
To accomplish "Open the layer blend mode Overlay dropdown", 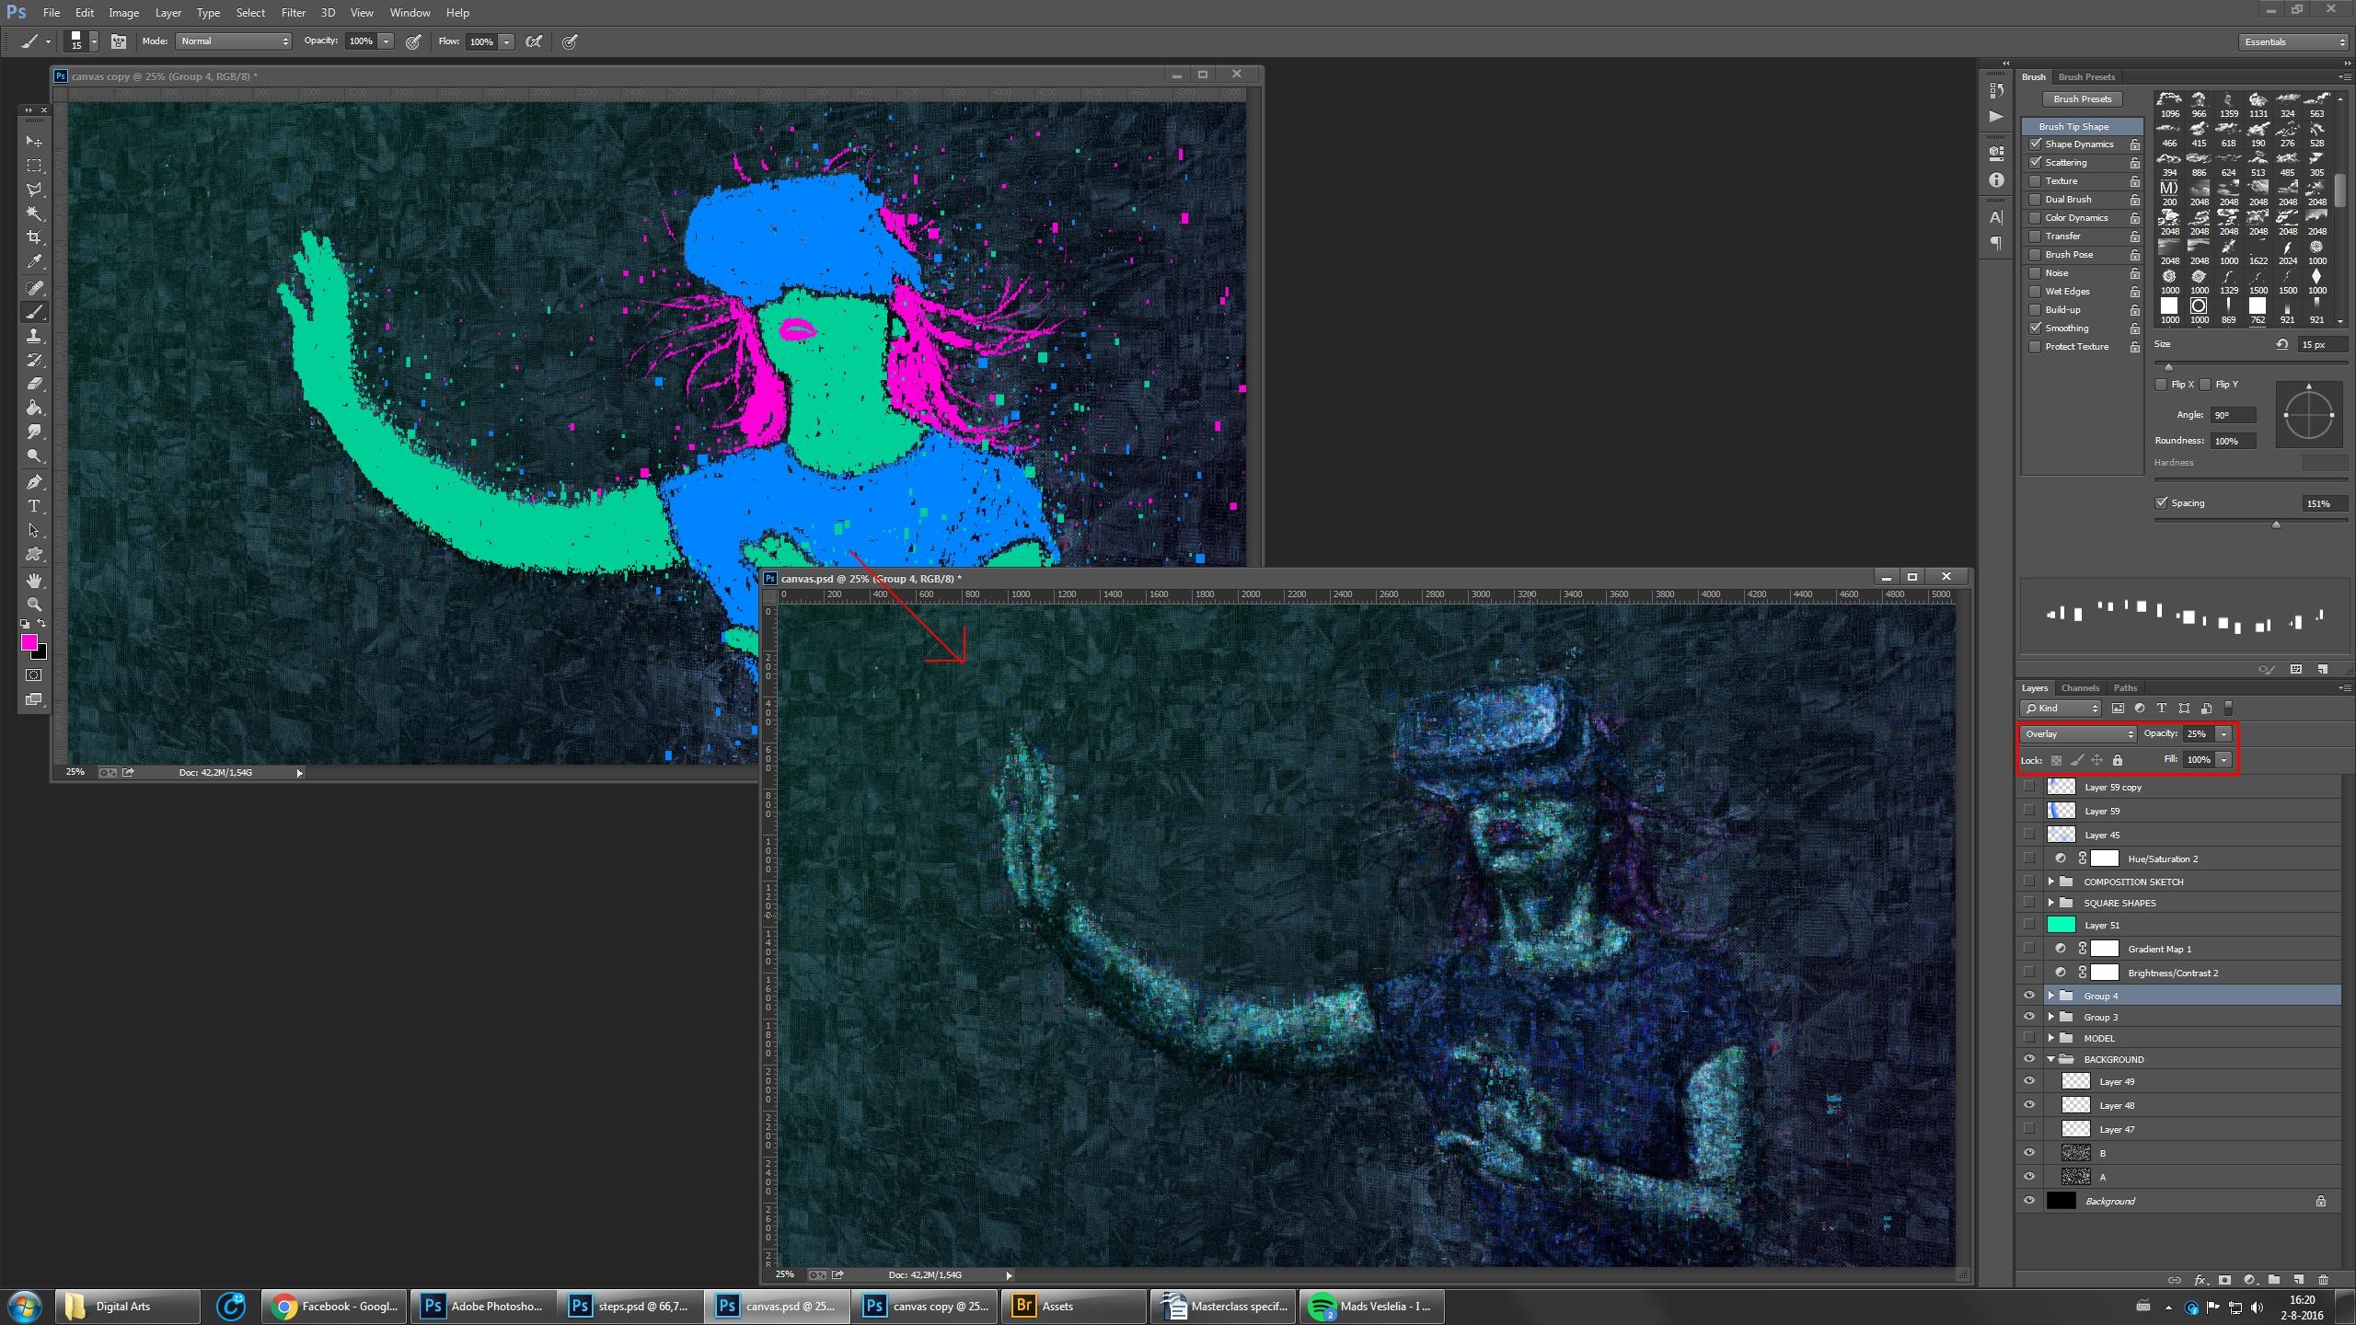I will (2078, 734).
